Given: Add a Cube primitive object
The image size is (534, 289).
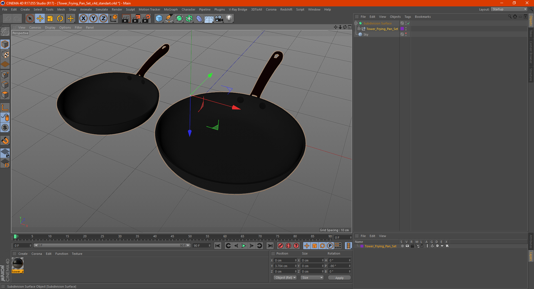Looking at the screenshot, I should pyautogui.click(x=159, y=19).
